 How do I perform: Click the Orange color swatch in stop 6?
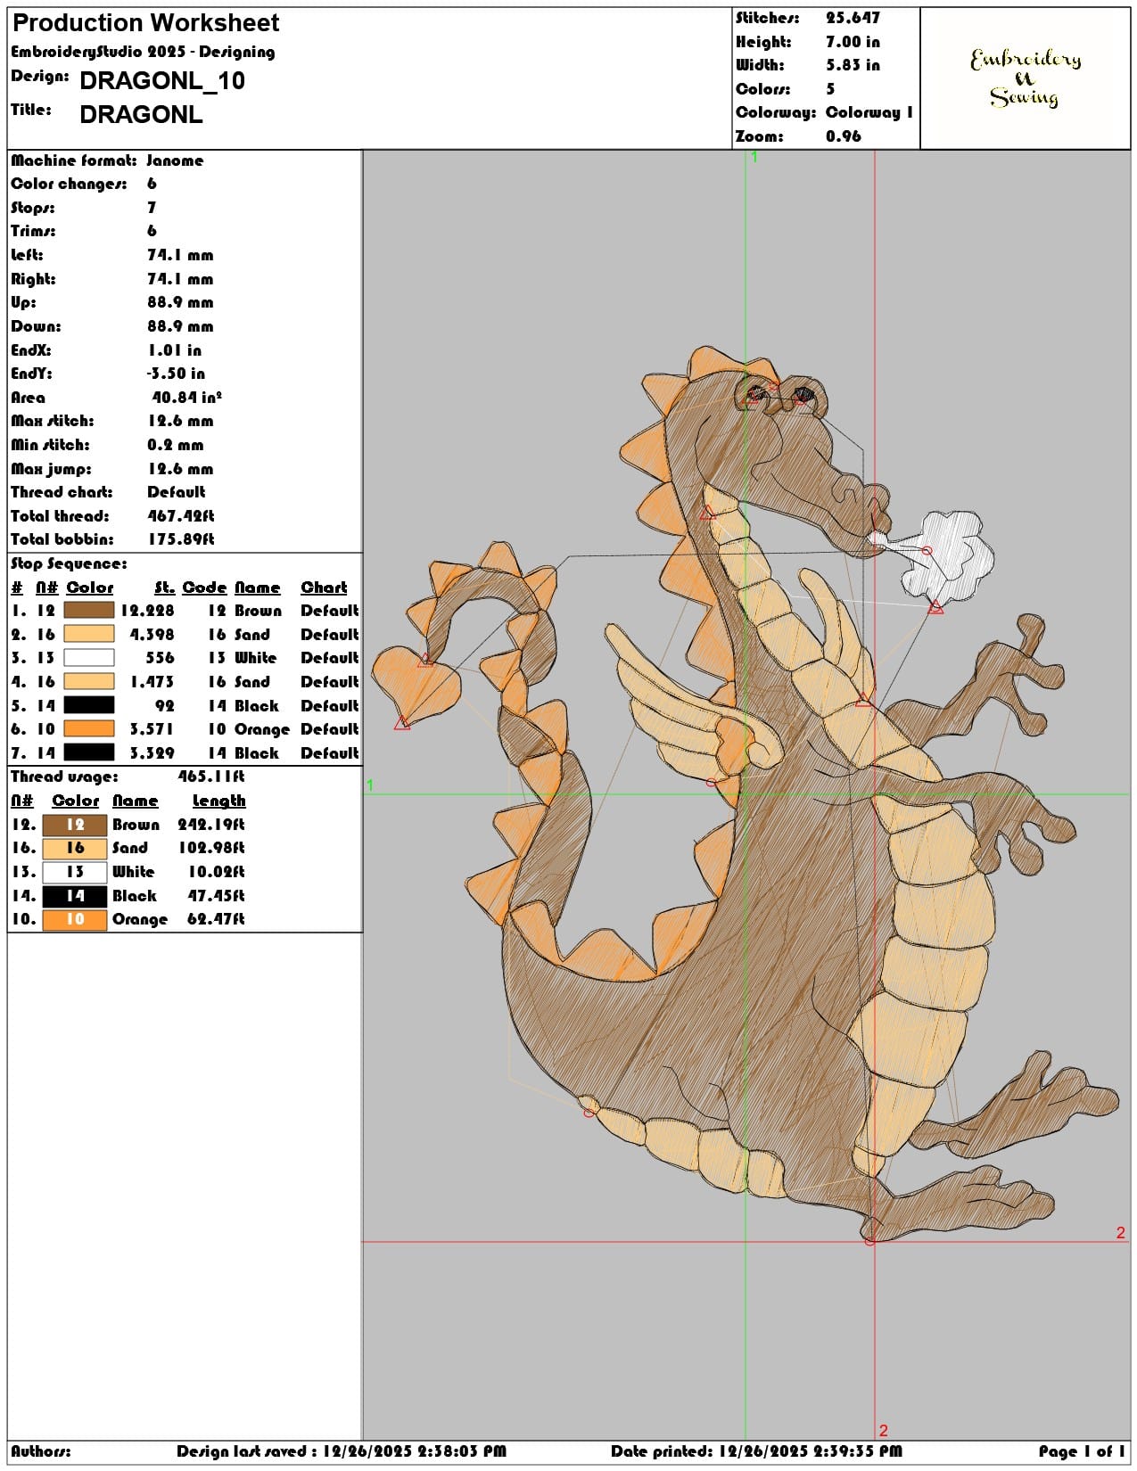89,729
